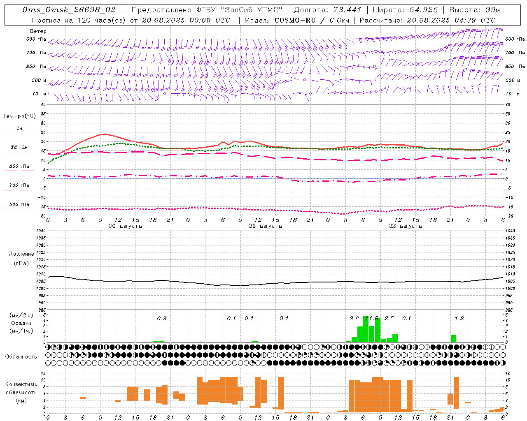Click the (мм/3ч.) precipitation unit label

(21, 315)
